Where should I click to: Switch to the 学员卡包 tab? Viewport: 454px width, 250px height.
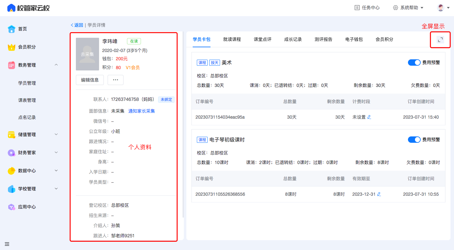202,39
